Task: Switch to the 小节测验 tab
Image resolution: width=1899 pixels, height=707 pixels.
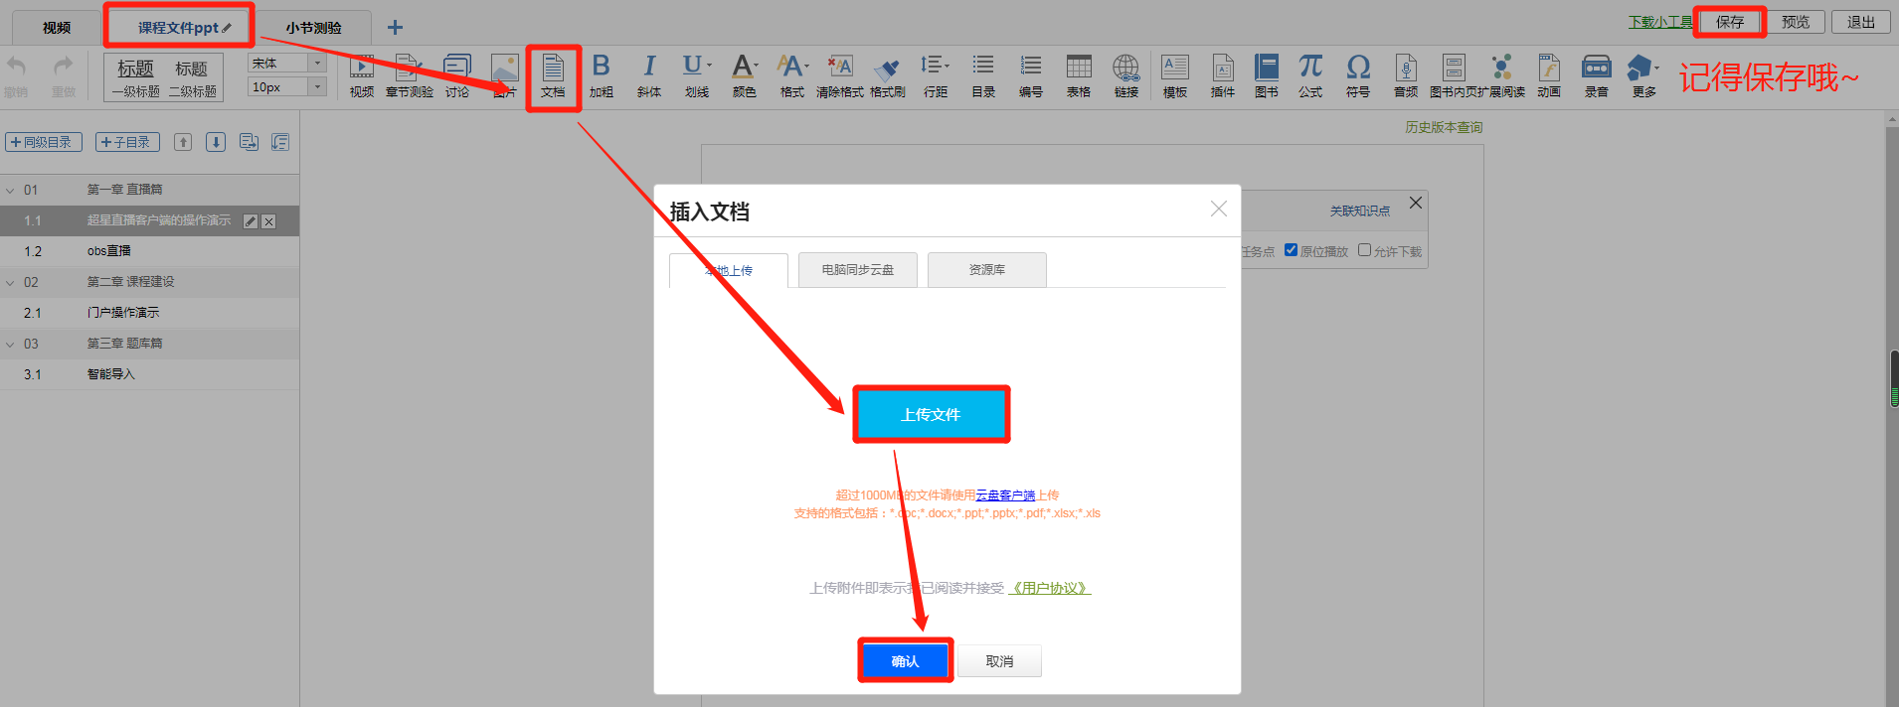Action: pyautogui.click(x=313, y=28)
